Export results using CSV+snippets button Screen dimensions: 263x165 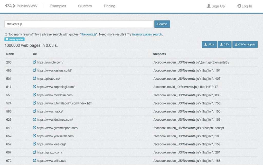tap(245, 44)
